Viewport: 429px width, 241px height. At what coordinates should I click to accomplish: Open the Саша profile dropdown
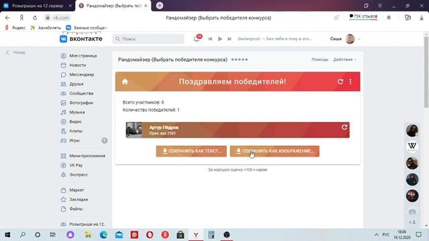click(345, 39)
